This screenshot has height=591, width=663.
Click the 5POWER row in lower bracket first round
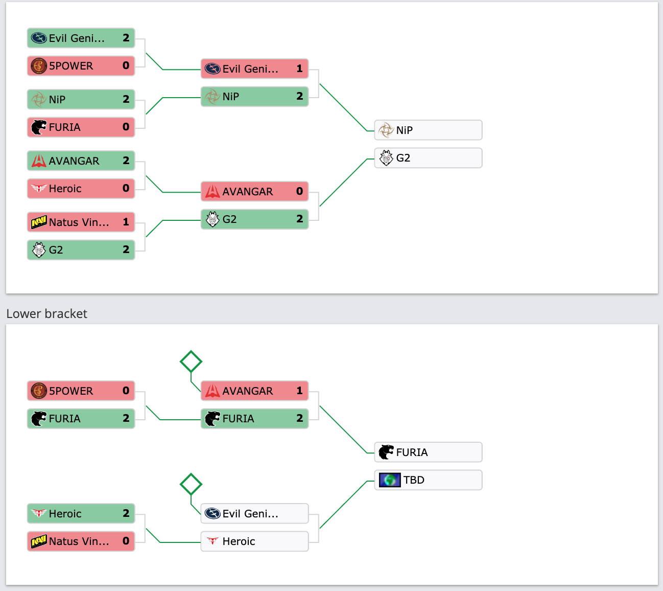coord(81,391)
